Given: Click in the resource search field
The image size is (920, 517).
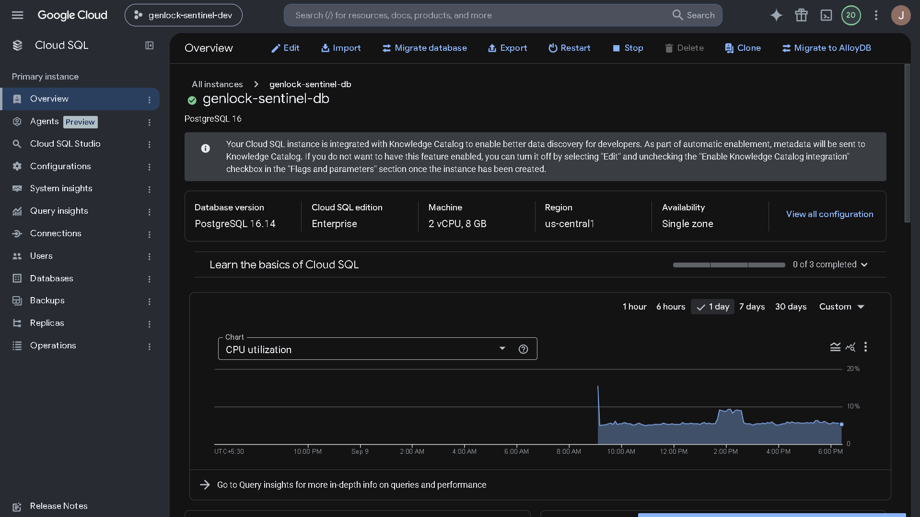Looking at the screenshot, I should coord(479,15).
